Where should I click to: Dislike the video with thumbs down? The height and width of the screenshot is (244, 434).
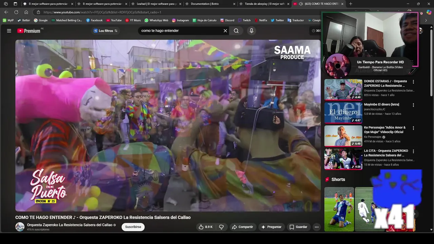(221, 227)
